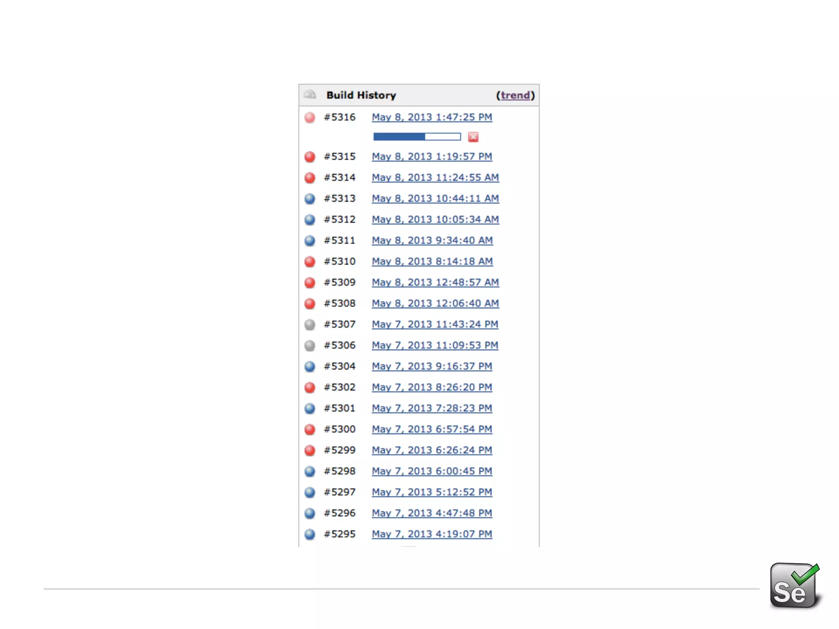Click blue status ball for build #5295
The width and height of the screenshot is (839, 629).
click(x=310, y=534)
